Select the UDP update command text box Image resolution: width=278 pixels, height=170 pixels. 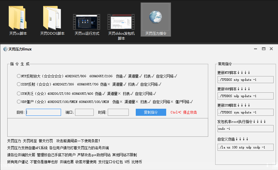click(x=245, y=96)
